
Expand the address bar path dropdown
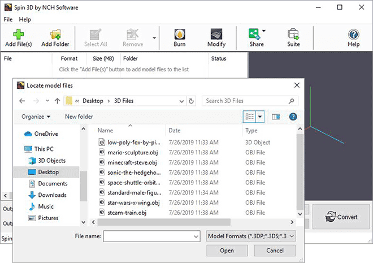[181, 101]
